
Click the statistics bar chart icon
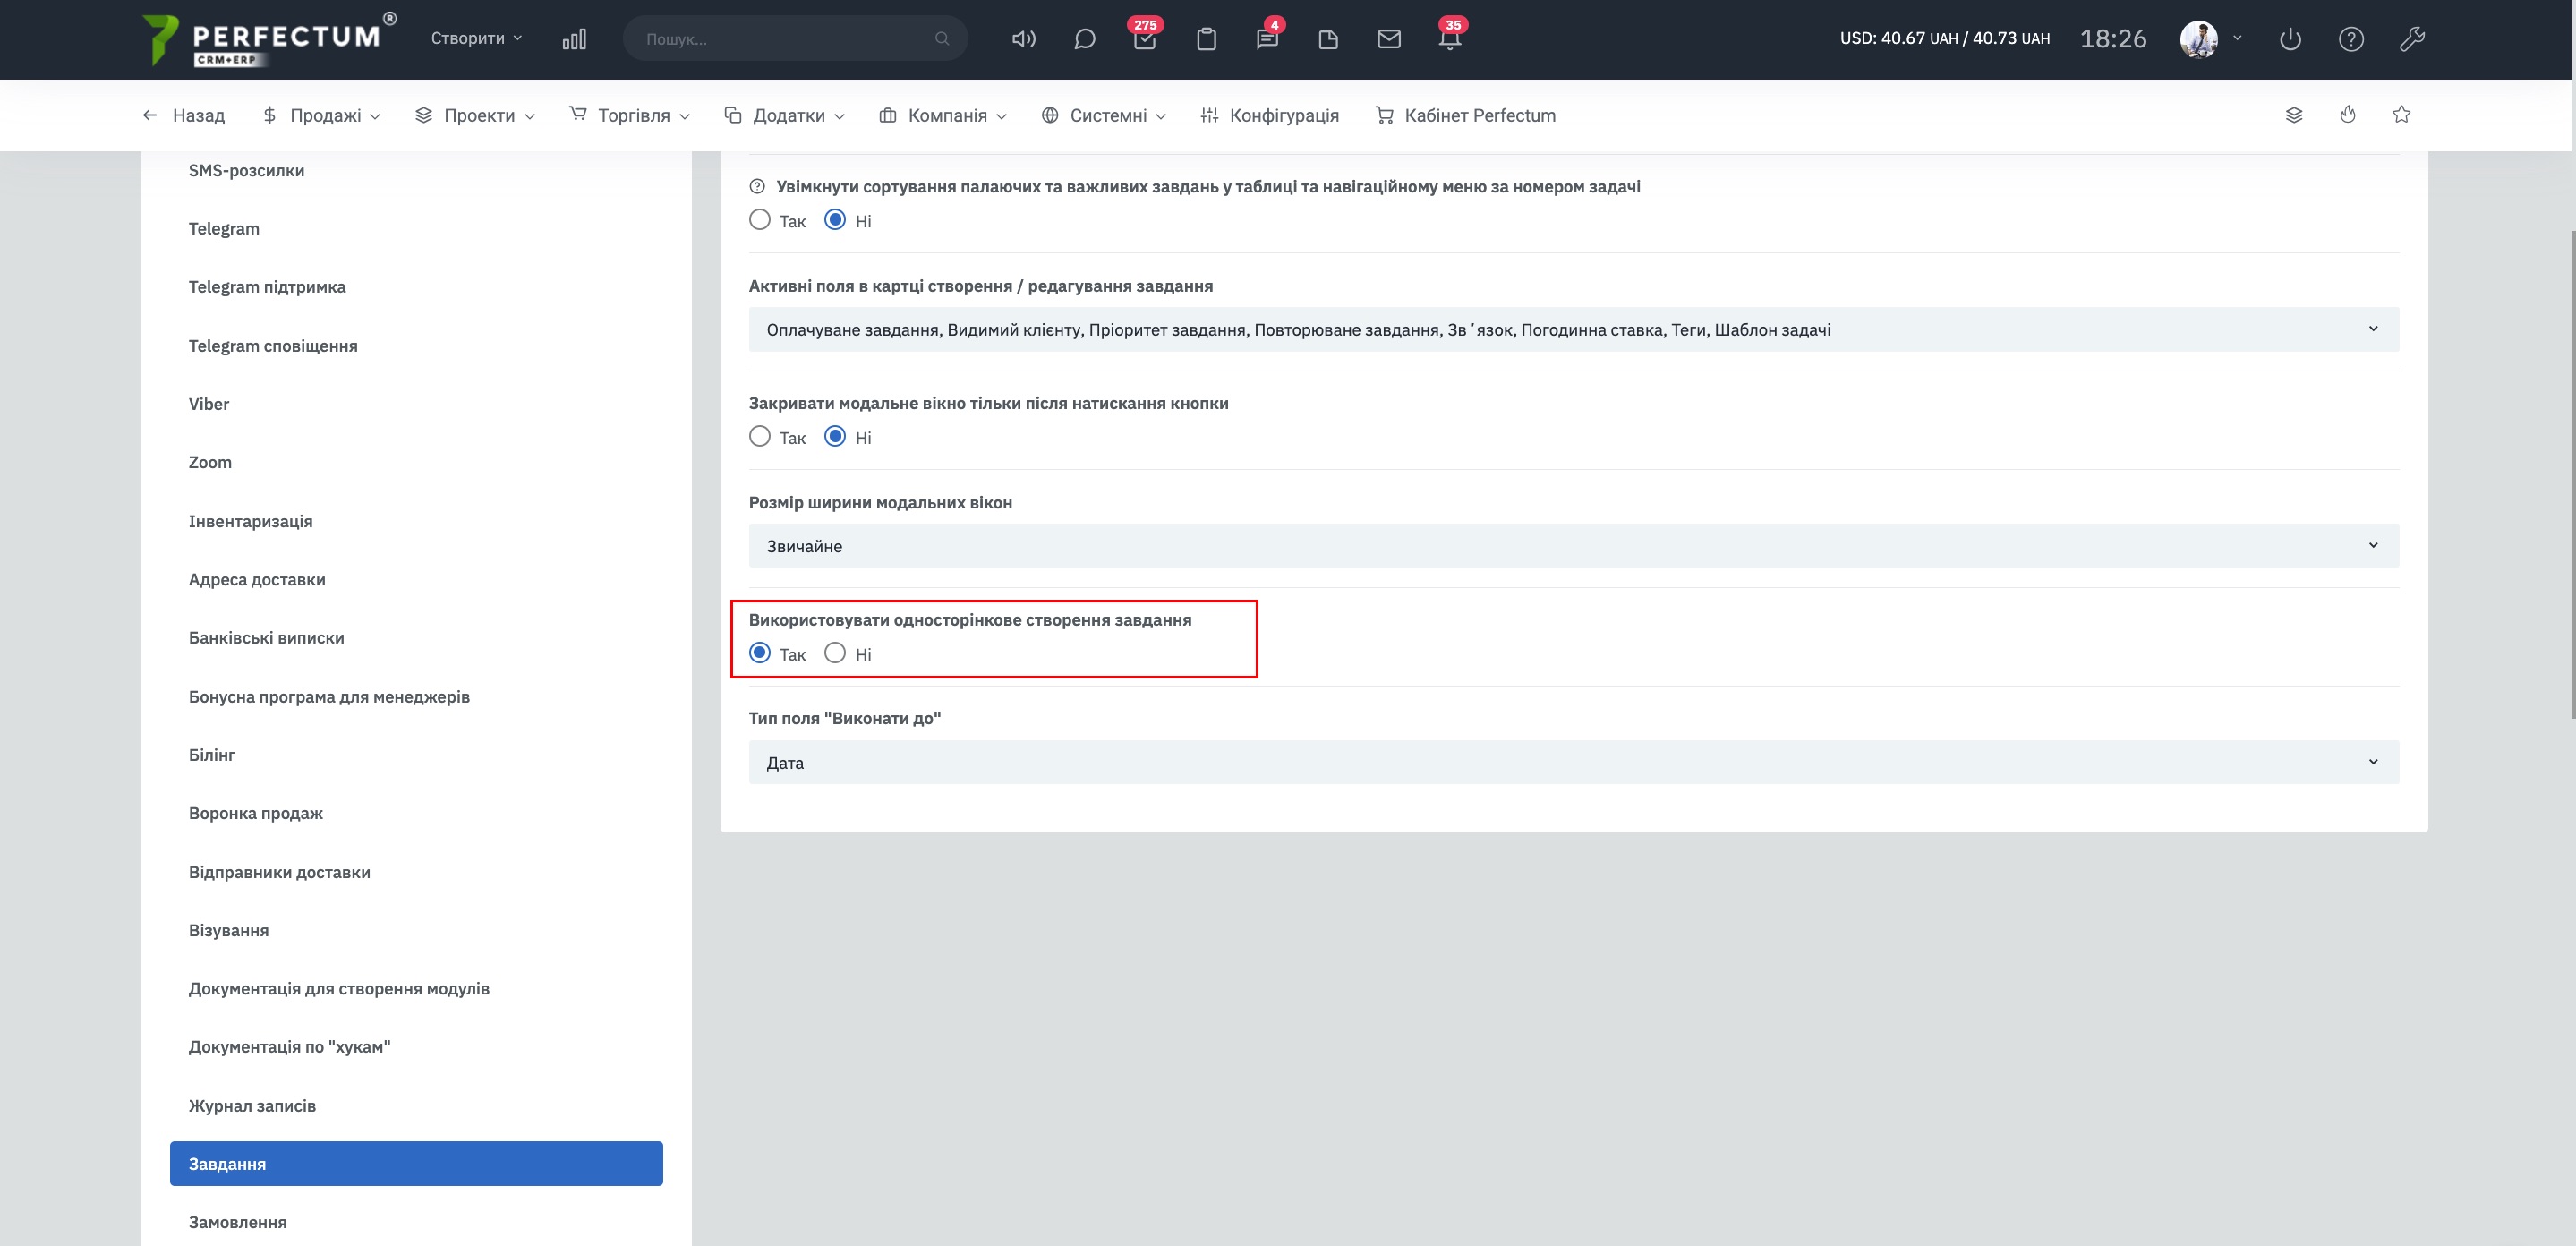coord(574,40)
